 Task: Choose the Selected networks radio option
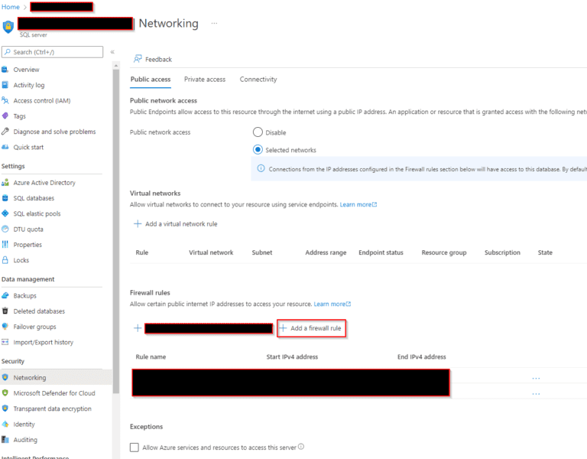(x=258, y=150)
